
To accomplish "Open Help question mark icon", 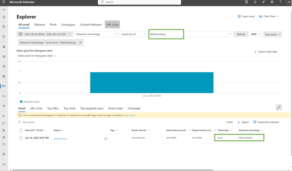I will coord(280,2).
